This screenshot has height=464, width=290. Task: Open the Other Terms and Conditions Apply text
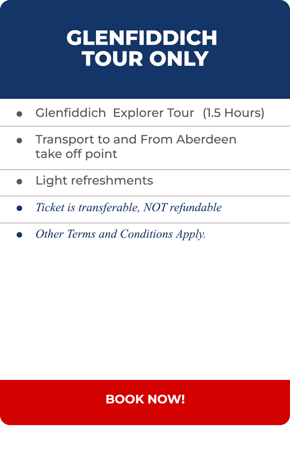(x=121, y=234)
